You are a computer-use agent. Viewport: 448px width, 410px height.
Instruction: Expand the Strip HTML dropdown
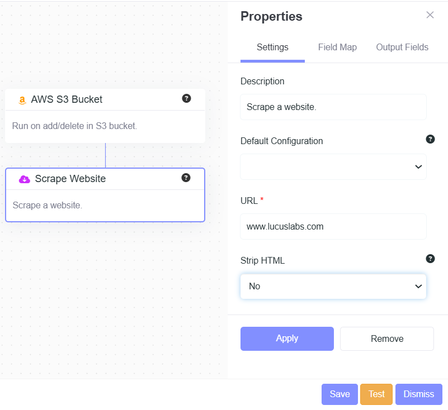pyautogui.click(x=333, y=286)
